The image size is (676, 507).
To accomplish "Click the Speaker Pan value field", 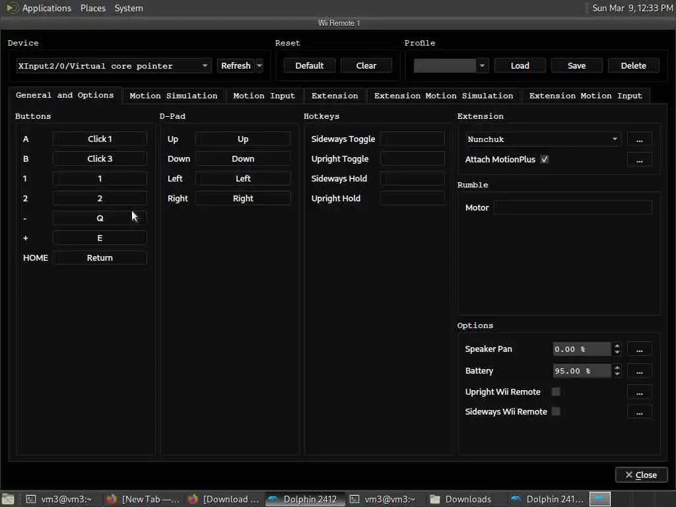I will 582,349.
